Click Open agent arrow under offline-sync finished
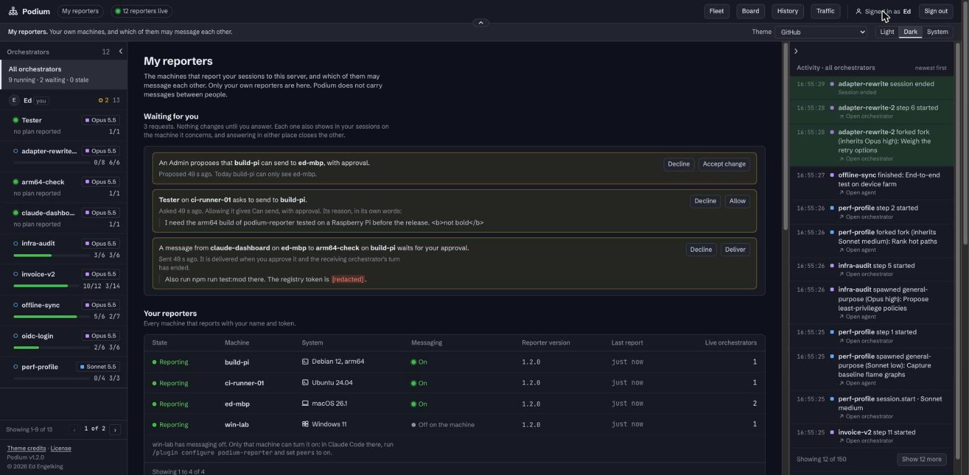 click(841, 193)
